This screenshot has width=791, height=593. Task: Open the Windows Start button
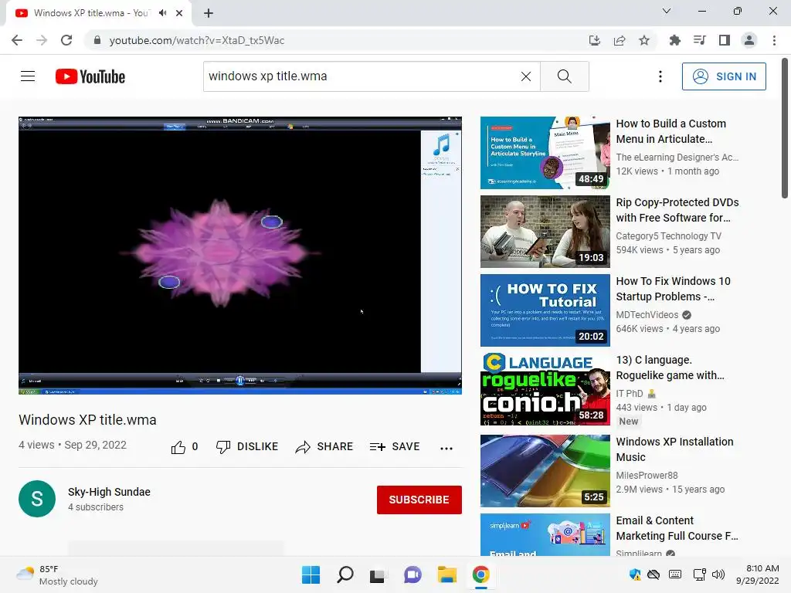[x=311, y=574]
